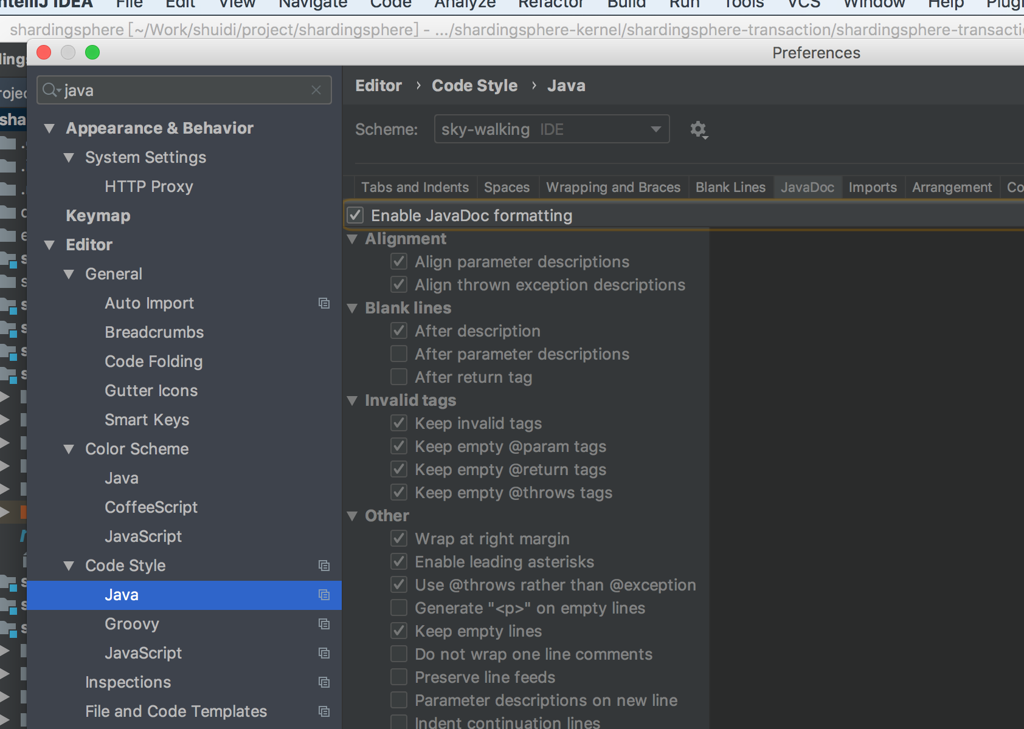Open Analyze menu in menu bar

tap(465, 4)
